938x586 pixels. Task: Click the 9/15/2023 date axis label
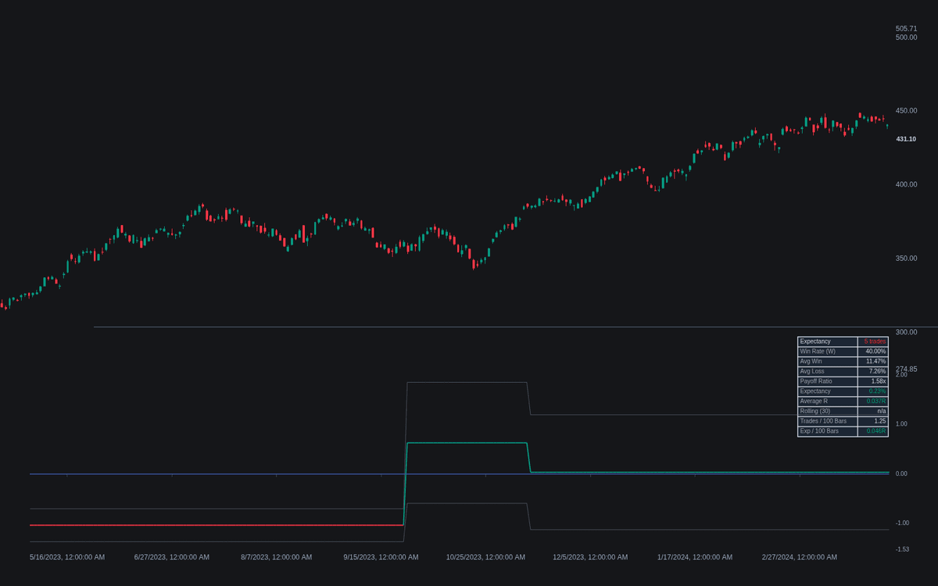(x=381, y=557)
